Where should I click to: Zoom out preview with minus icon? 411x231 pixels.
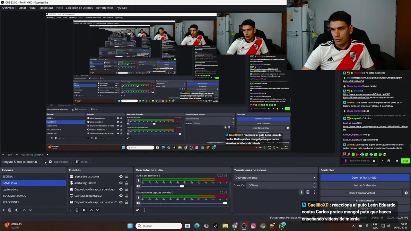tap(3, 155)
